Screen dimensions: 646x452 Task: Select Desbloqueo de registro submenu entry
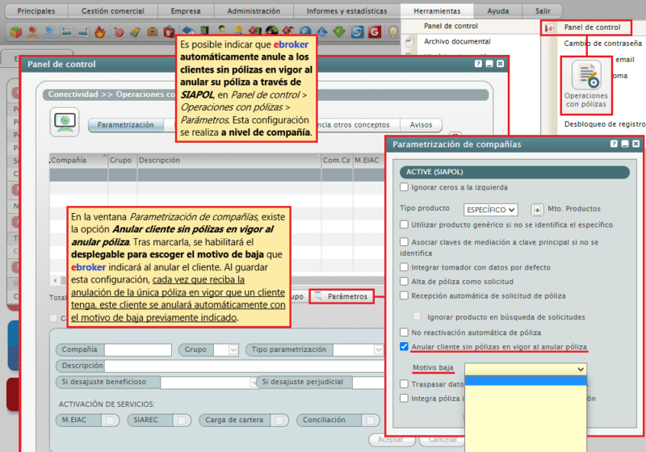click(x=605, y=124)
